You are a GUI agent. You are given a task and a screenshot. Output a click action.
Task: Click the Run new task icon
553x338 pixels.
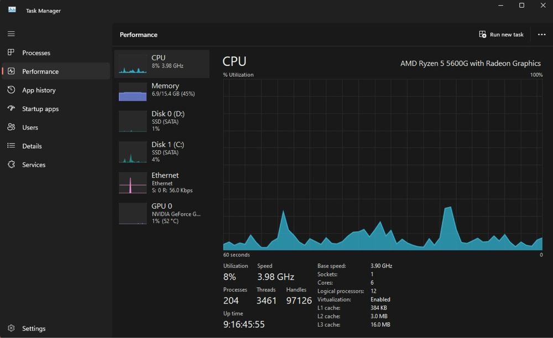point(482,34)
